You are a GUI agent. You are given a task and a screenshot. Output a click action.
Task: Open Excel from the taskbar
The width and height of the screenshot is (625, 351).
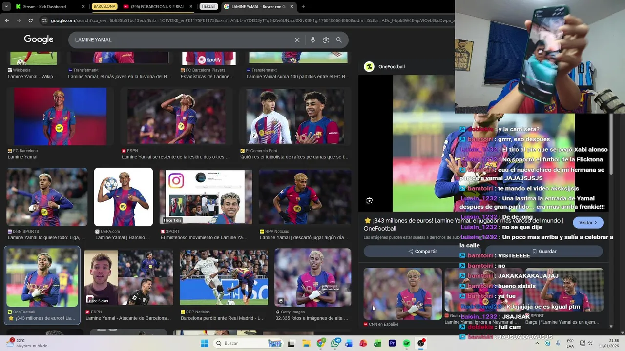click(x=377, y=343)
